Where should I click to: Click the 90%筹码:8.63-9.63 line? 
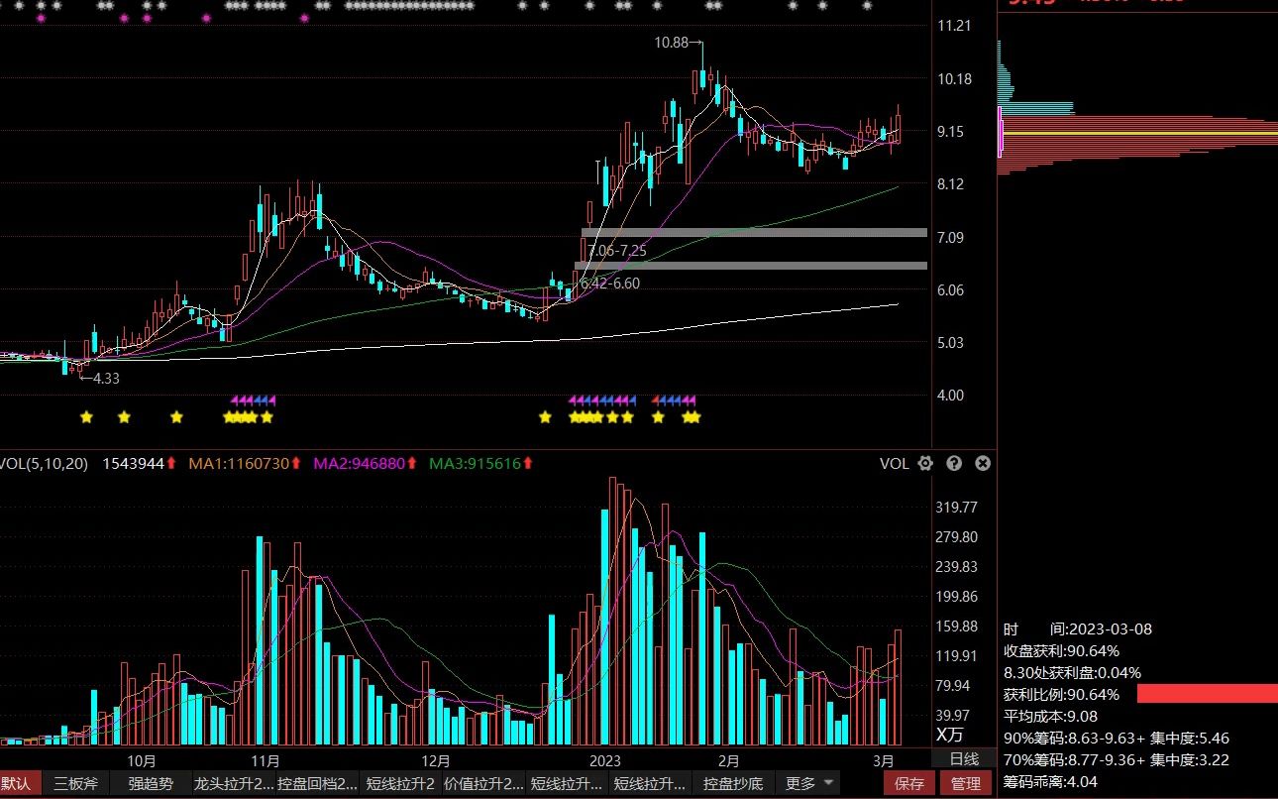coord(1117,738)
